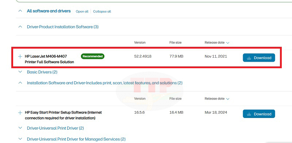Open Basic Drivers (2) heading

(x=42, y=72)
